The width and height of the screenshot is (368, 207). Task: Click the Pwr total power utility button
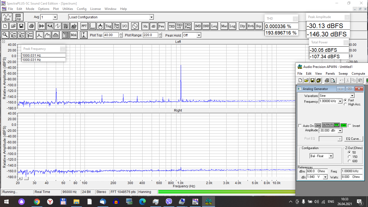161,26
